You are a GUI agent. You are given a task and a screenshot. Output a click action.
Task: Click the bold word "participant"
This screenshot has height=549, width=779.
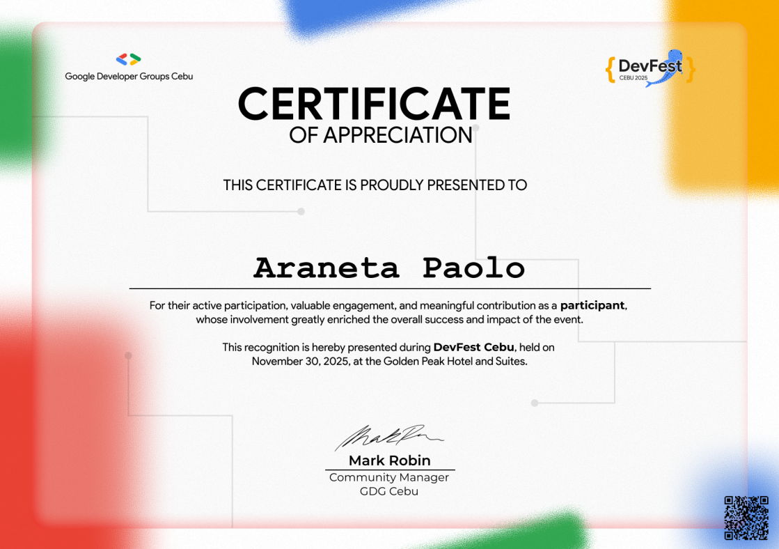[x=592, y=305]
